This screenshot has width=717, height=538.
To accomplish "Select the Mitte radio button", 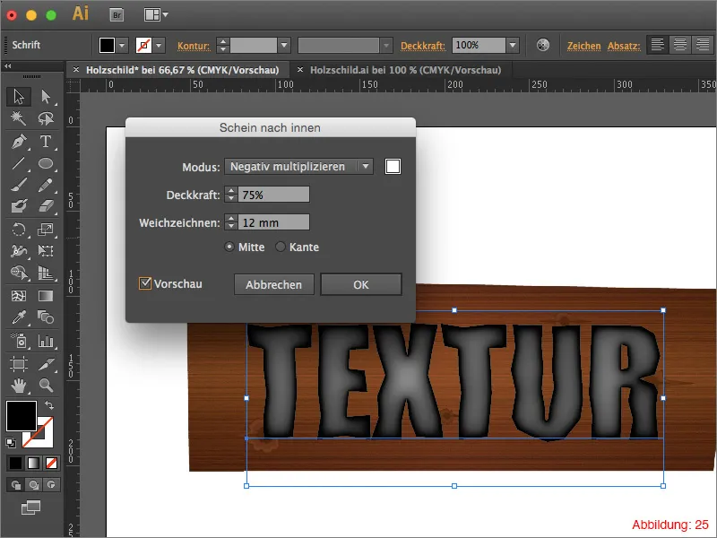I will [229, 247].
